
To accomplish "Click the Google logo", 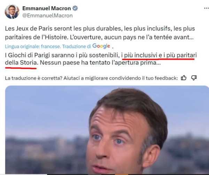I will 101,46.
